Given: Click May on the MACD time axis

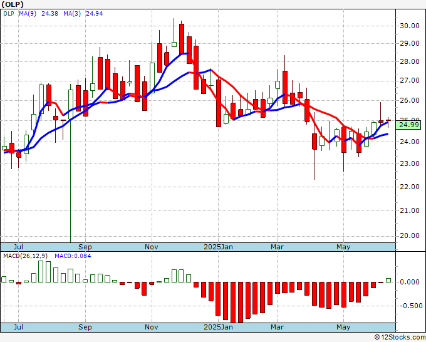Looking at the screenshot, I should (x=343, y=327).
